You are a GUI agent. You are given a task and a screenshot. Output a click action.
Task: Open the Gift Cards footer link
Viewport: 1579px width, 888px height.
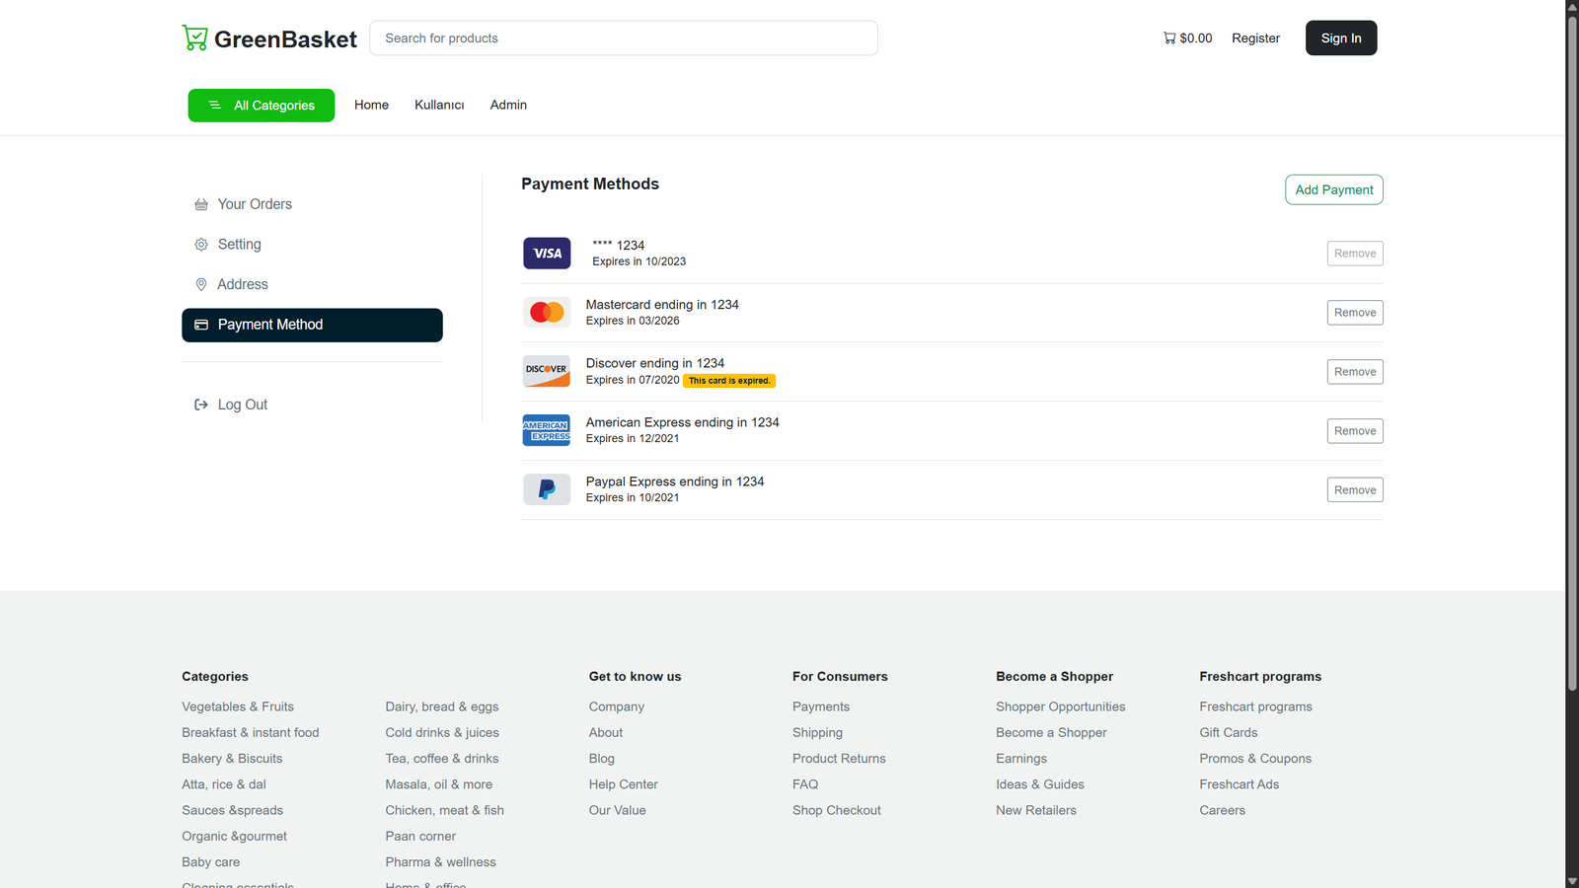tap(1228, 732)
